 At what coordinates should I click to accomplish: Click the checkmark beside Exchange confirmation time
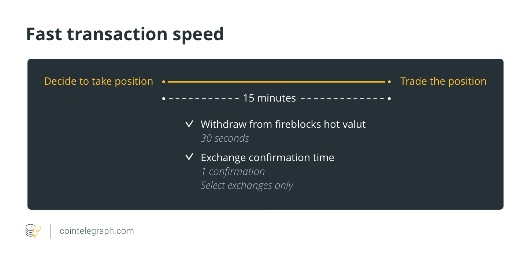(x=189, y=157)
